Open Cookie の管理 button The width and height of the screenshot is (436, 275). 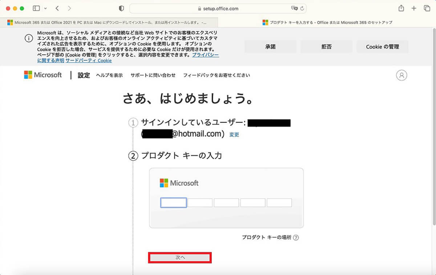[x=383, y=46]
